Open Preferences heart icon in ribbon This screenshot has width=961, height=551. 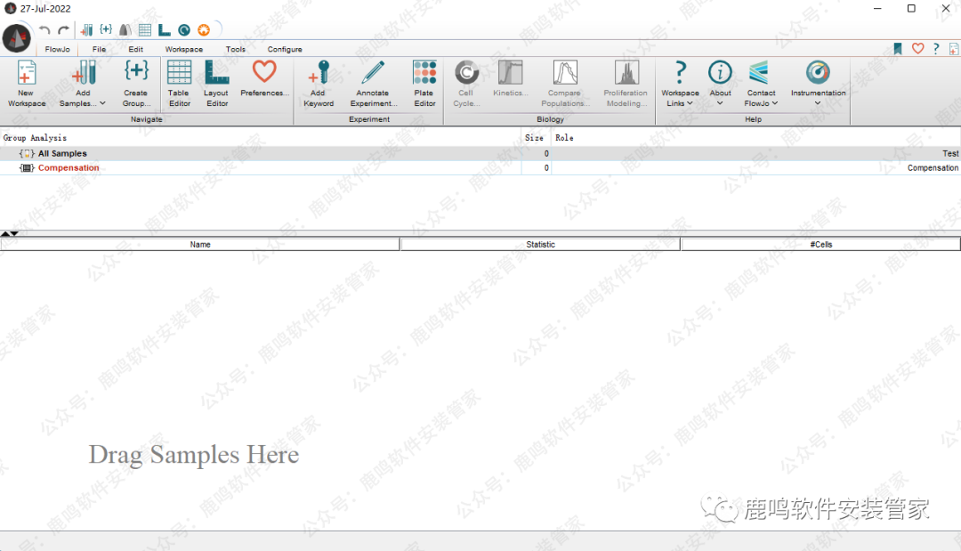264,73
